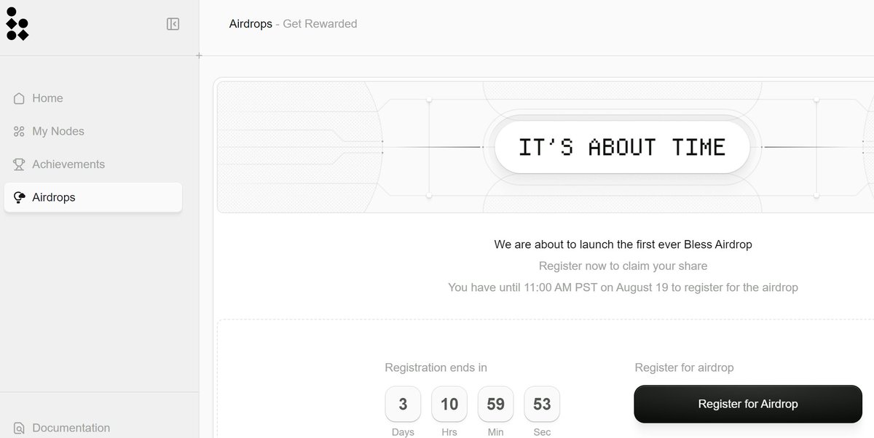Collapse the sidebar using the panel icon
This screenshot has width=874, height=438.
coord(173,24)
